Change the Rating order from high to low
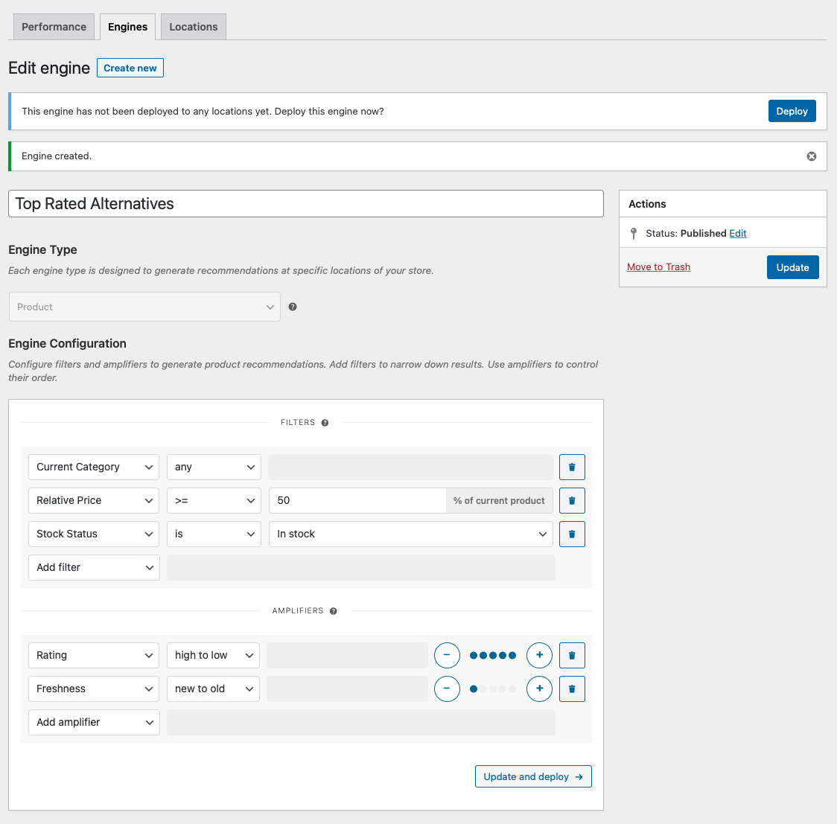Viewport: 837px width, 824px height. coord(214,655)
